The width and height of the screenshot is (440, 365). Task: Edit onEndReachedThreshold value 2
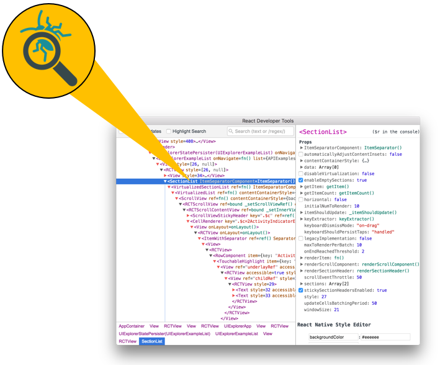pyautogui.click(x=363, y=251)
